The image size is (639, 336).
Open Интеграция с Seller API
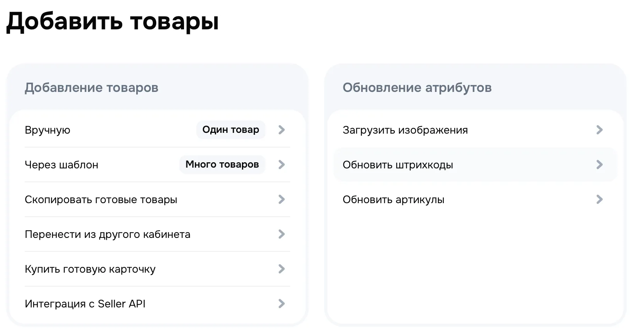[x=85, y=304]
